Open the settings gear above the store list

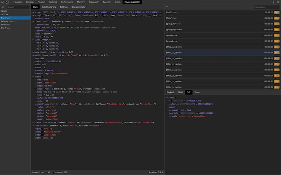3,7
